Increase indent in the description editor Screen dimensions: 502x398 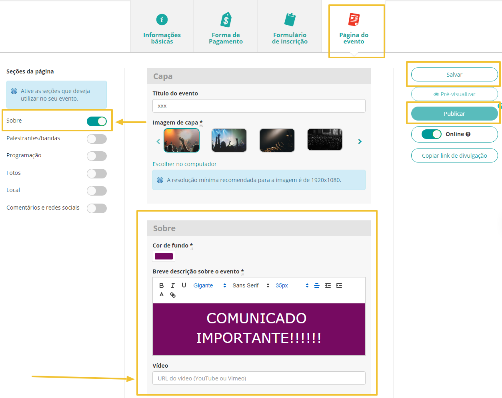tap(339, 285)
